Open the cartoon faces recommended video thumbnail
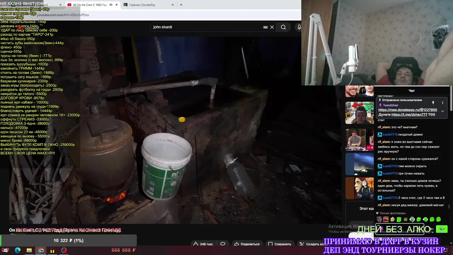Screen dimensions: 453x255 pyautogui.click(x=360, y=188)
